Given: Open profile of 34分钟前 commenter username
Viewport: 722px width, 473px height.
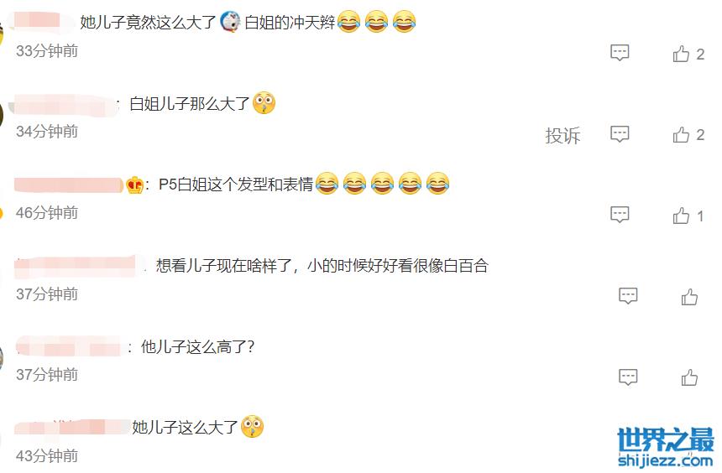Looking at the screenshot, I should [65, 104].
